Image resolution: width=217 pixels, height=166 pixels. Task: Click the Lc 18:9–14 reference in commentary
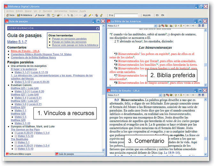tap(172, 153)
